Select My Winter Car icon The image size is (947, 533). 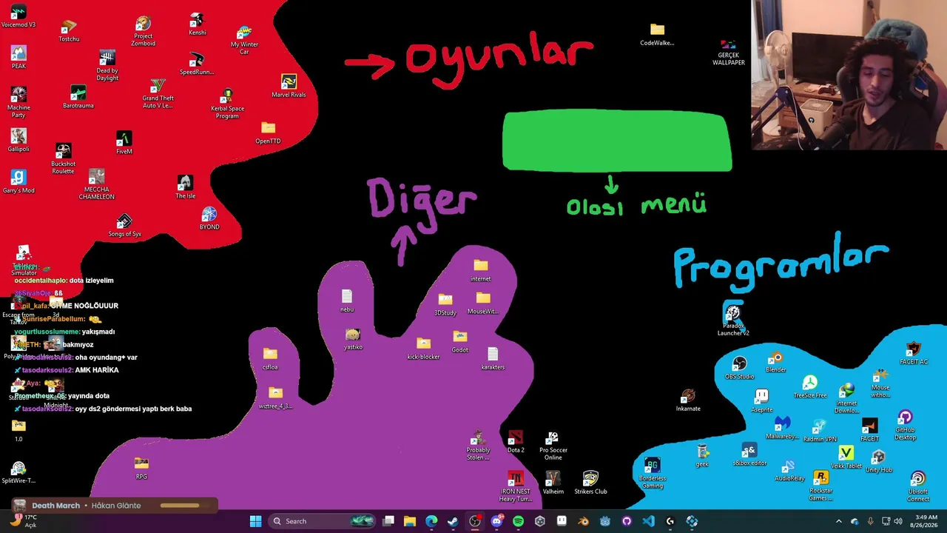[x=244, y=40]
